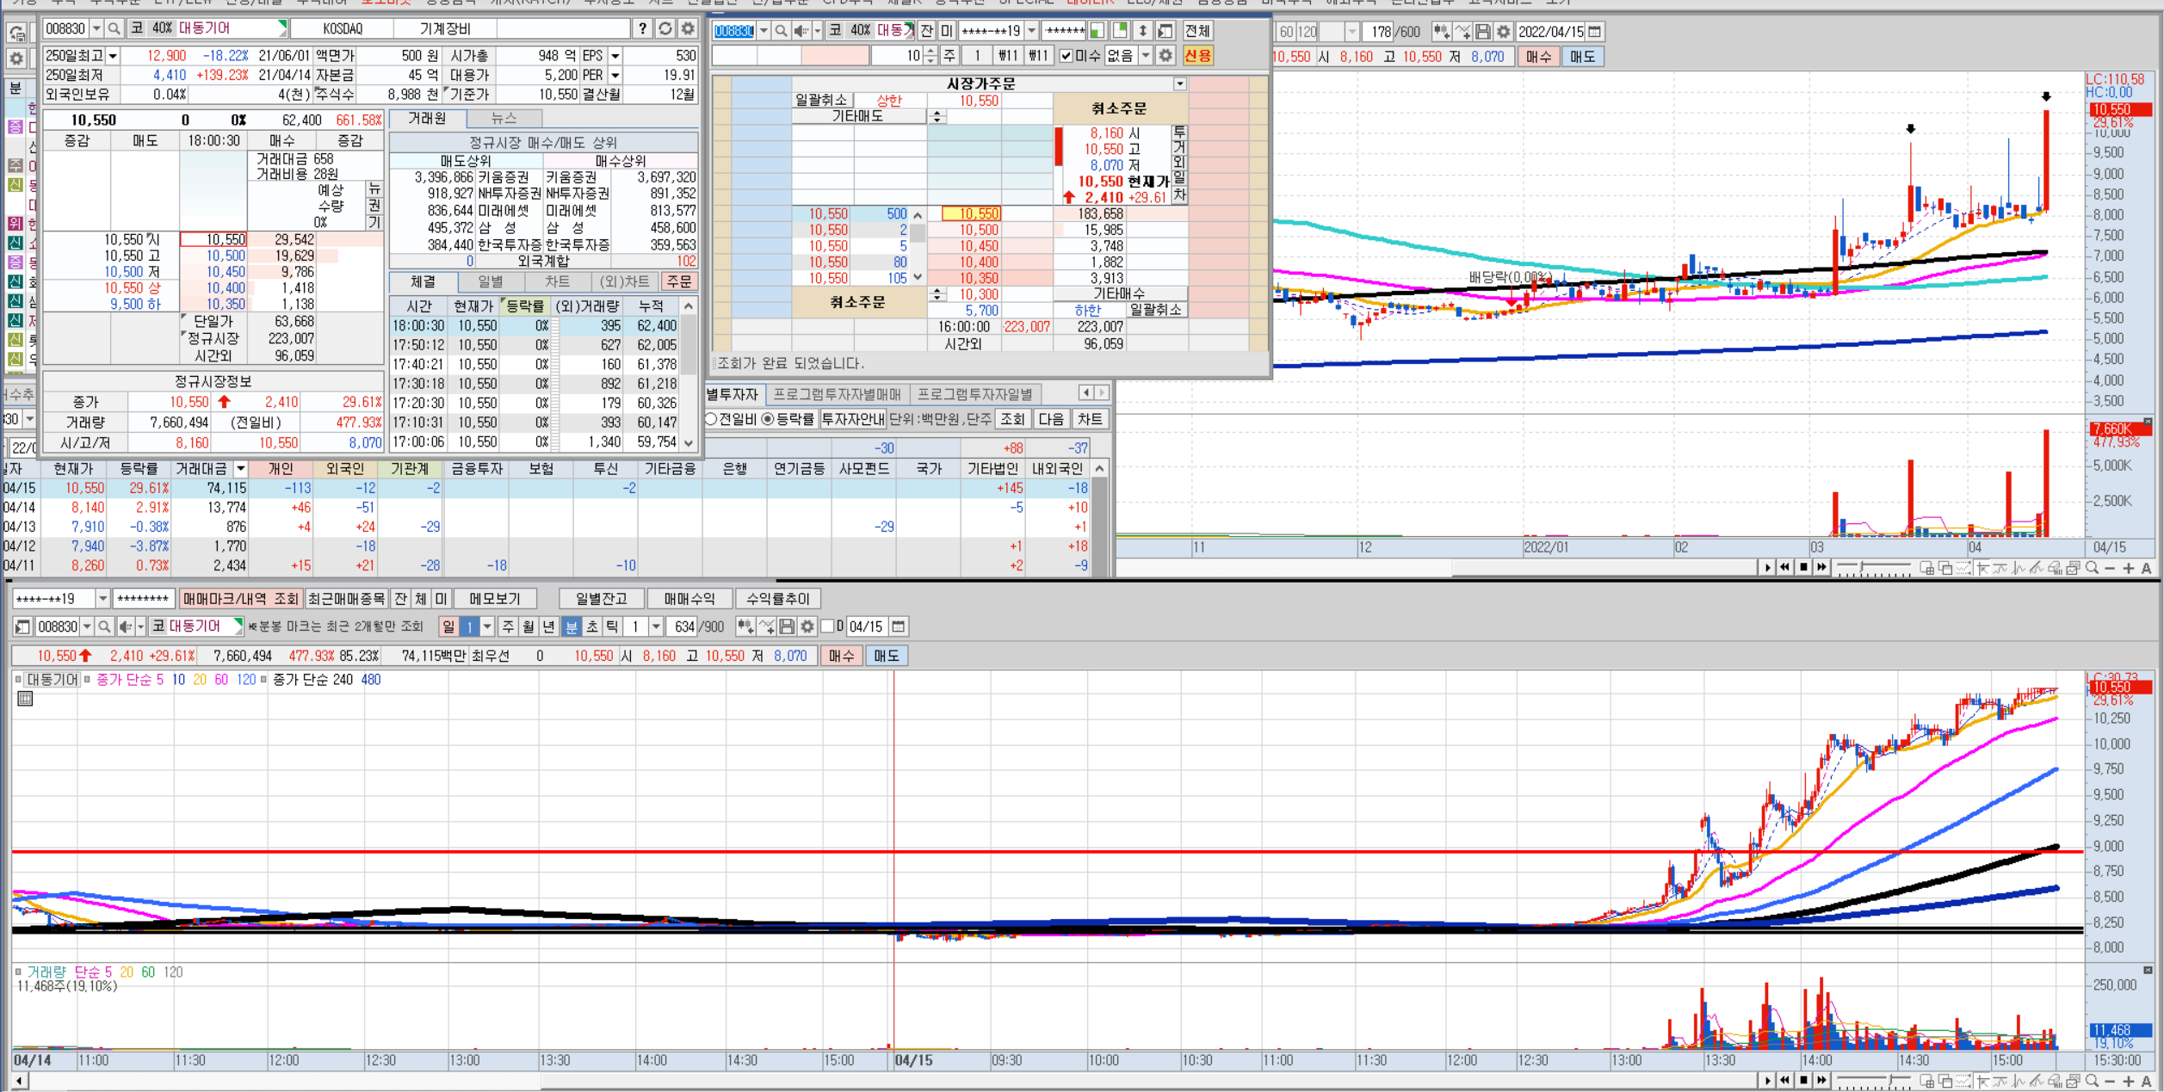Click the 메모보기 button
The width and height of the screenshot is (2164, 1092).
click(495, 599)
